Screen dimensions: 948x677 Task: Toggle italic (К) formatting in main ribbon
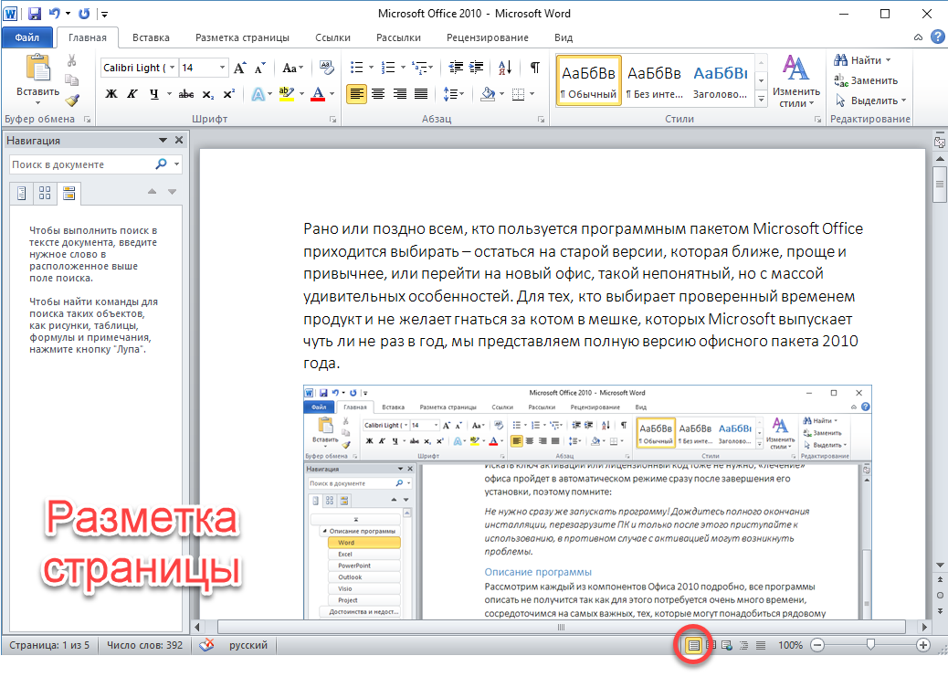coord(132,94)
